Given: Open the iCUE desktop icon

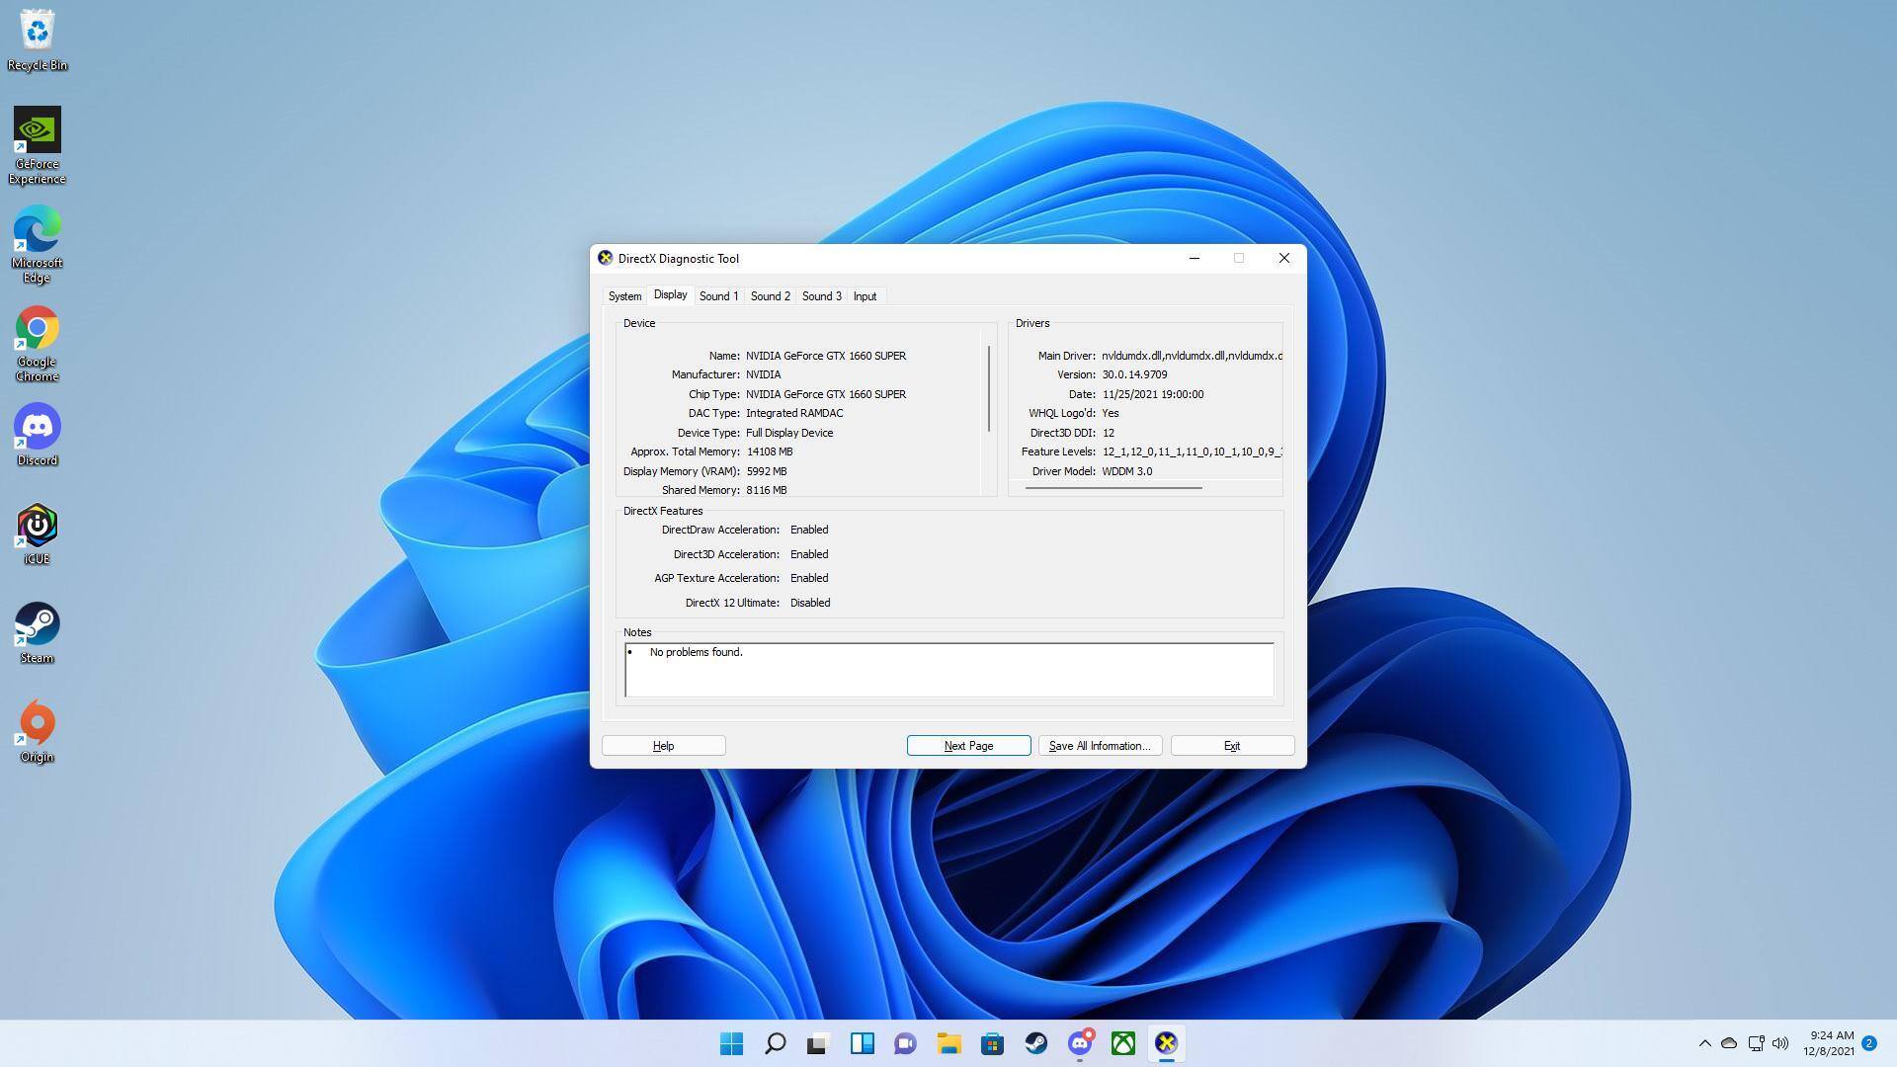Looking at the screenshot, I should pos(37,526).
